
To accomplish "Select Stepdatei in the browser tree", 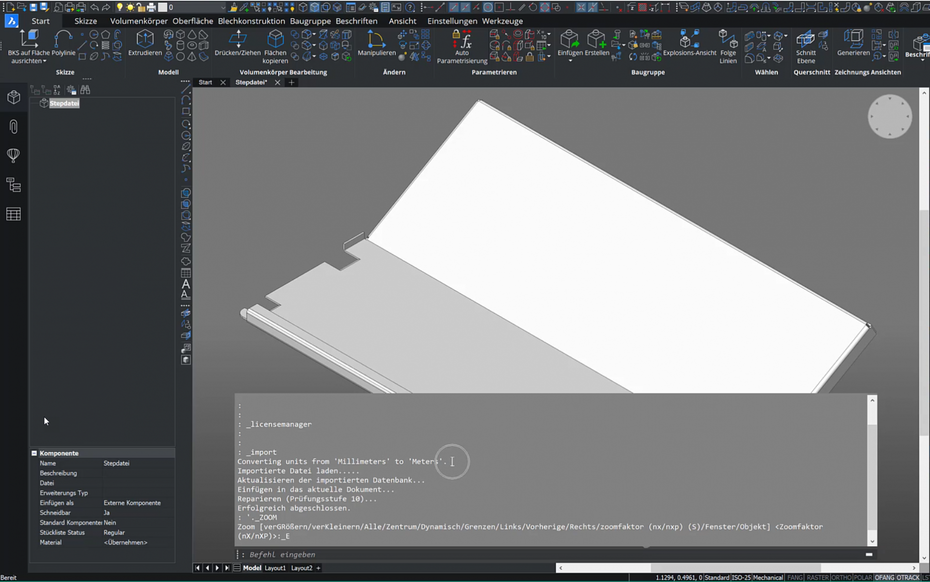I will [x=64, y=103].
